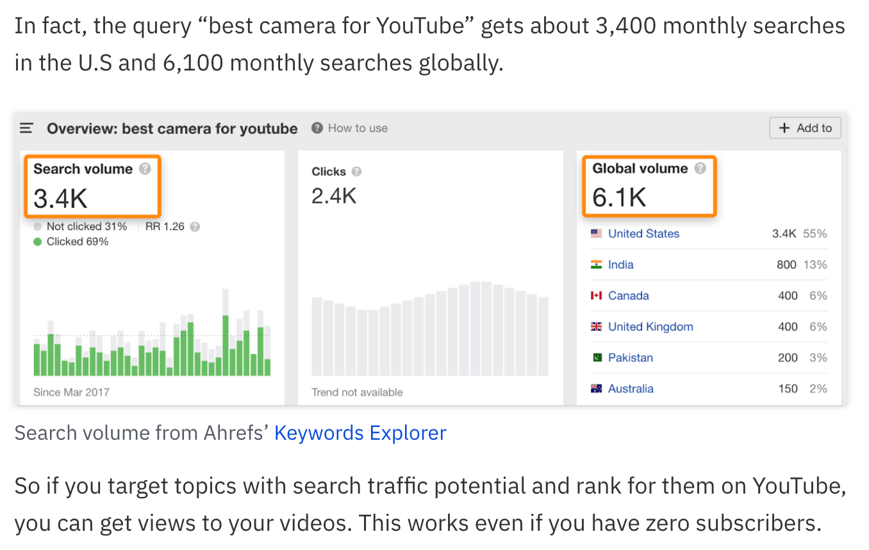Click the RR 1.26 info icon
Screen dimensions: 869x550
coord(195,227)
